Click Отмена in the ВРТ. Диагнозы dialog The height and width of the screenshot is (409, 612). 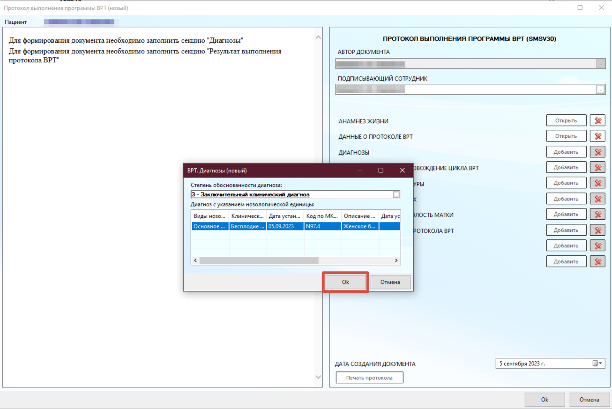(x=390, y=282)
